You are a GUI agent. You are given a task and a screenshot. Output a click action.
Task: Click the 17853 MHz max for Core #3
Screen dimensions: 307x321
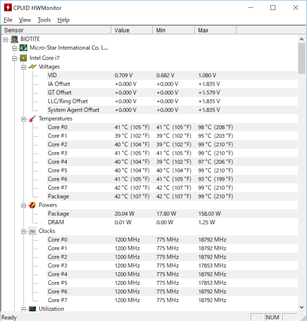click(x=212, y=266)
